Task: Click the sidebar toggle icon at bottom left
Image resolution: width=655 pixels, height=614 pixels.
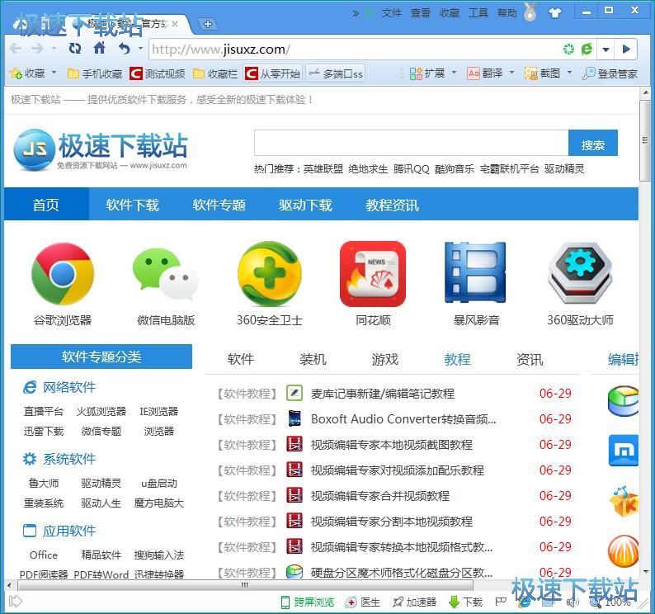Action: click(x=16, y=602)
